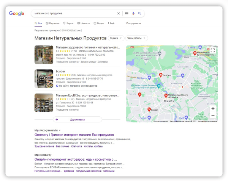Click the Google logo
Screen dimensions: 228x183
[x=16, y=14]
